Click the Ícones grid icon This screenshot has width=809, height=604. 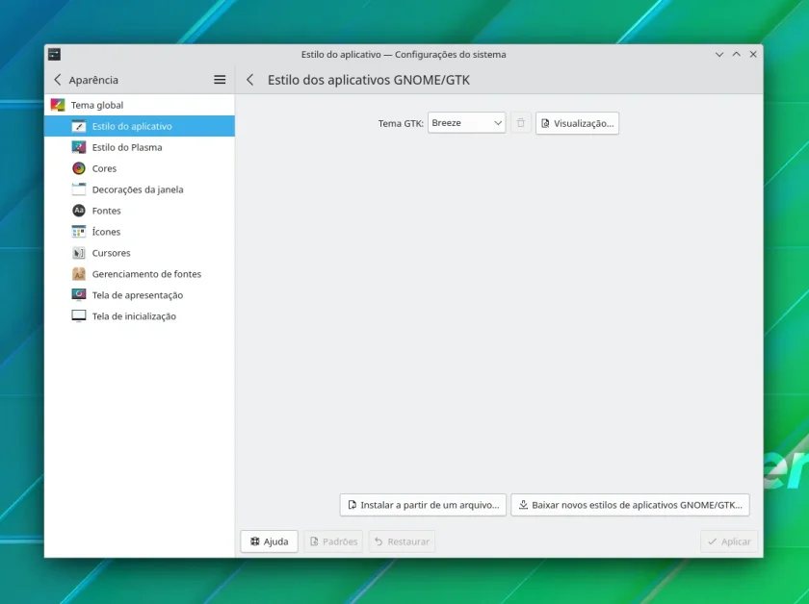(x=78, y=232)
